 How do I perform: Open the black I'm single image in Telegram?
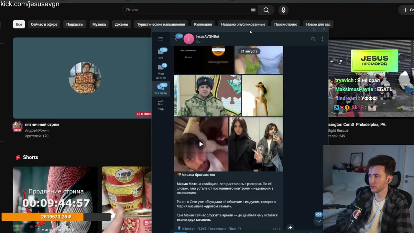204,60
